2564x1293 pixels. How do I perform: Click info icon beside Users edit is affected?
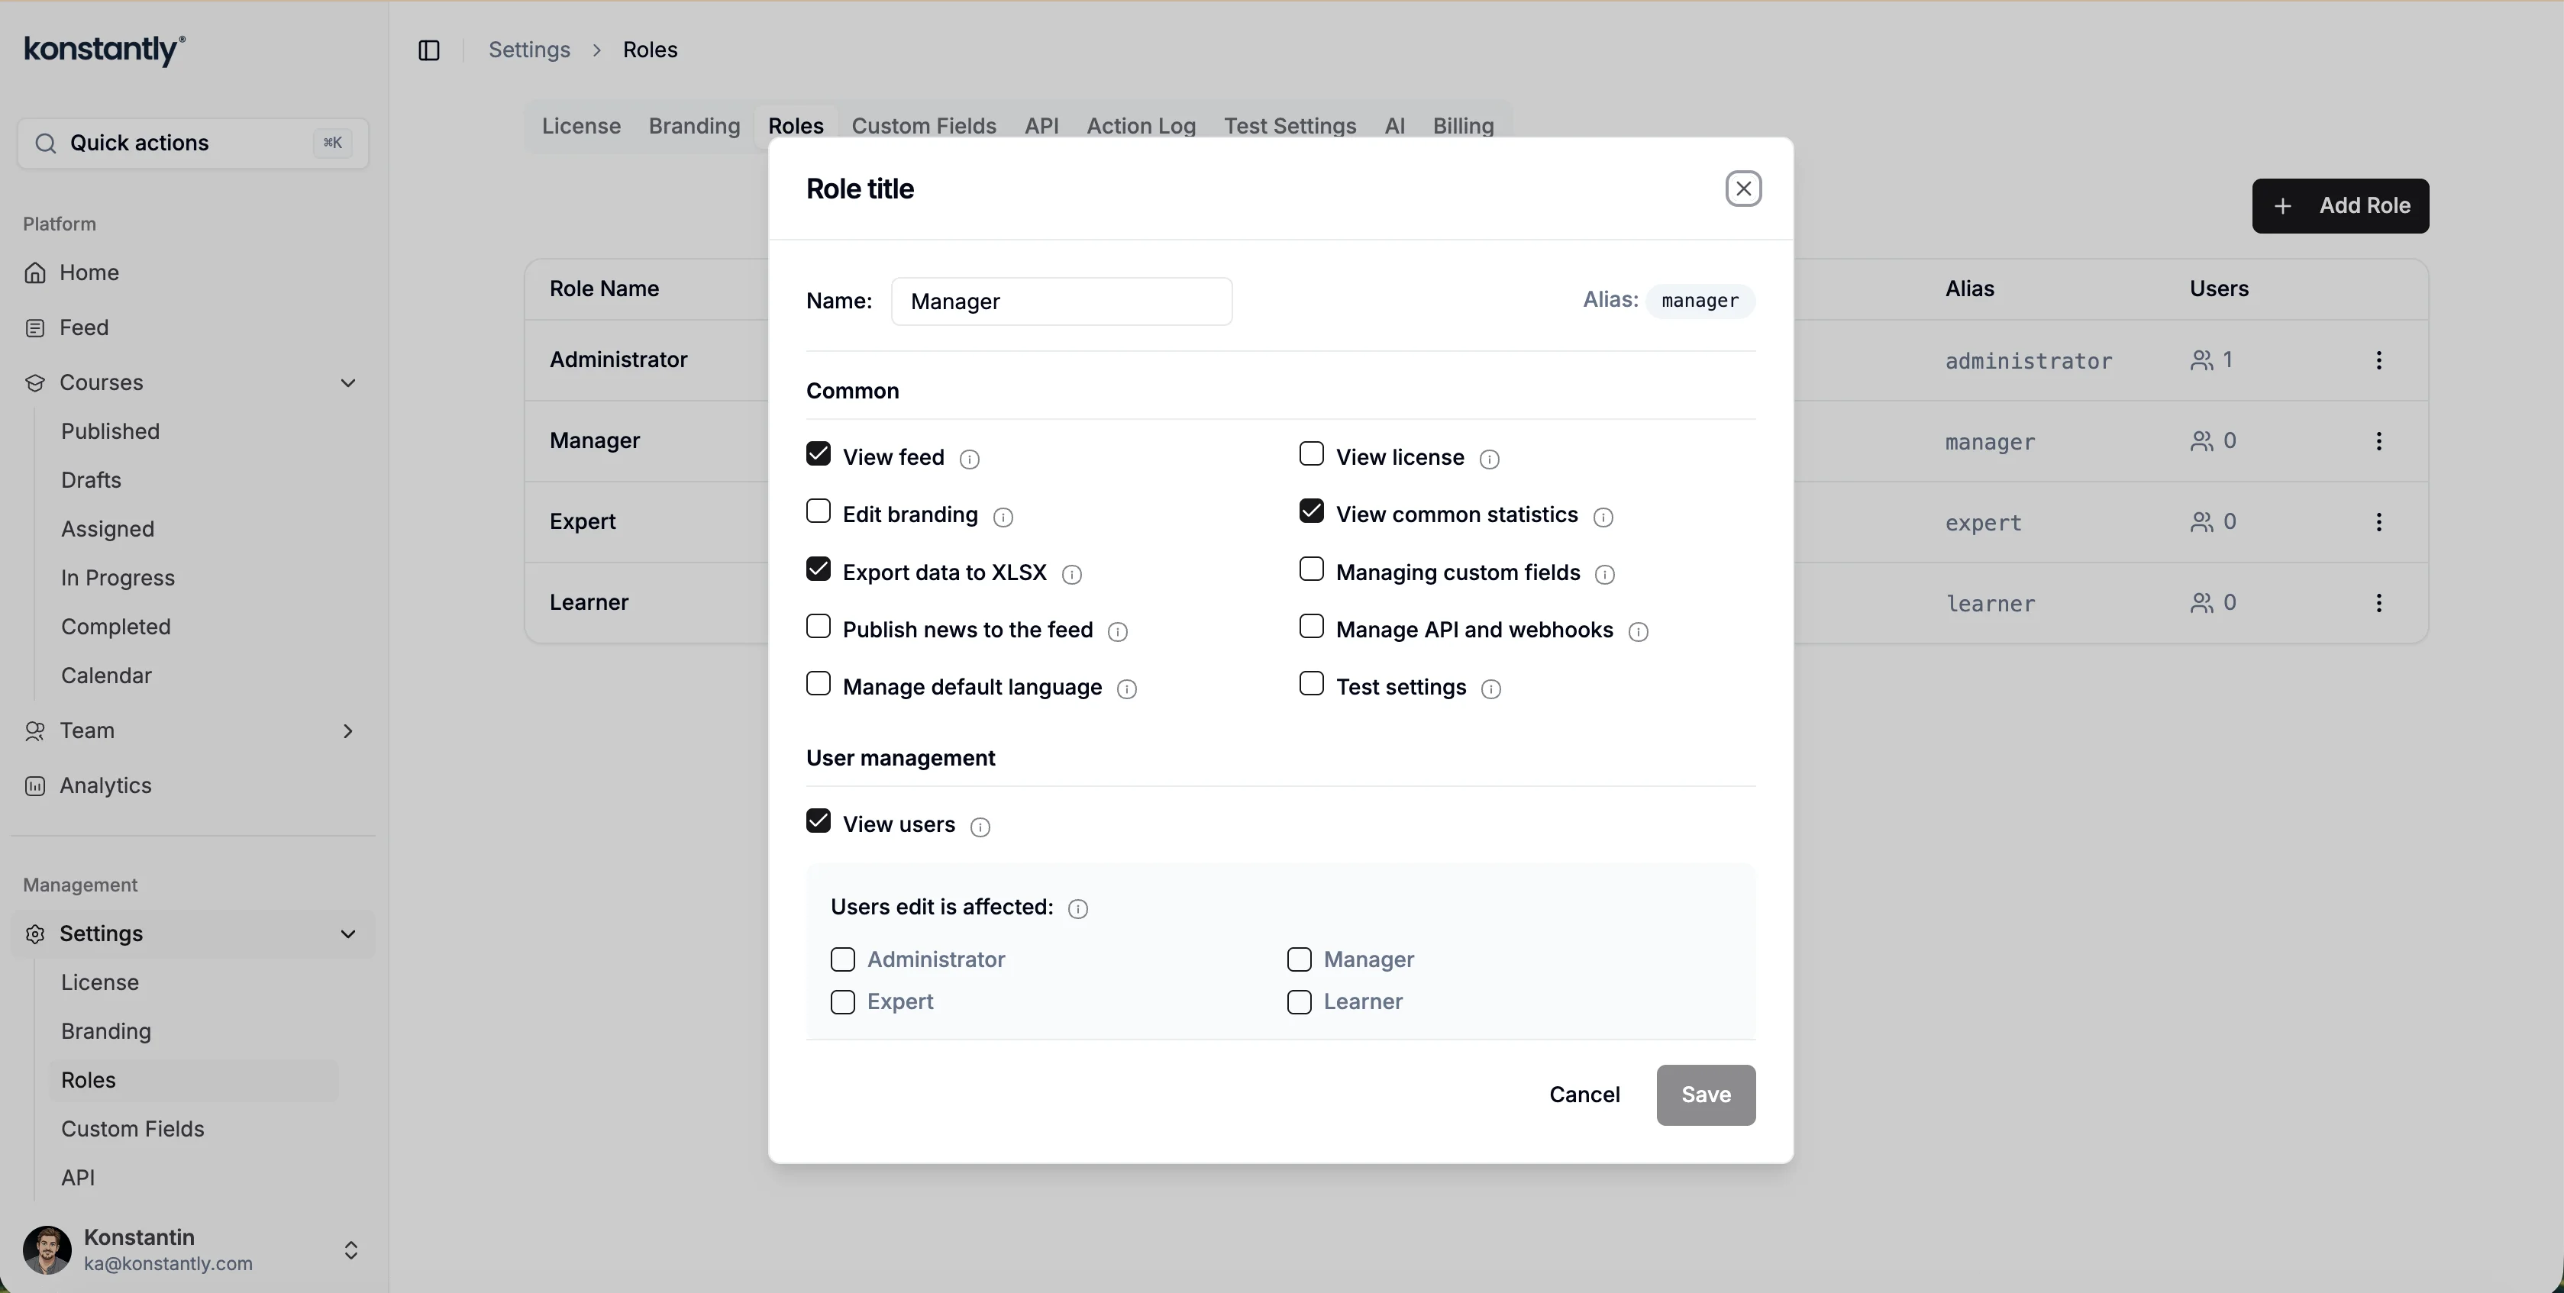[1078, 908]
